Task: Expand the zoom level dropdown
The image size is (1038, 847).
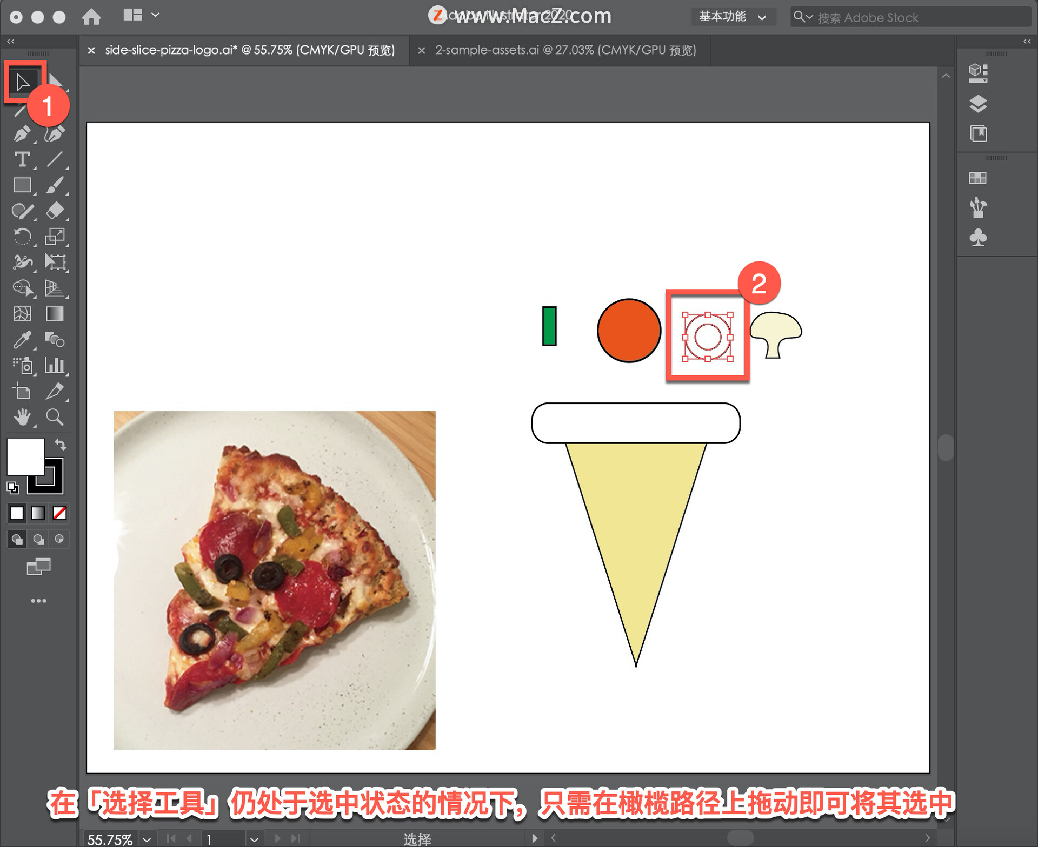Action: pyautogui.click(x=147, y=839)
